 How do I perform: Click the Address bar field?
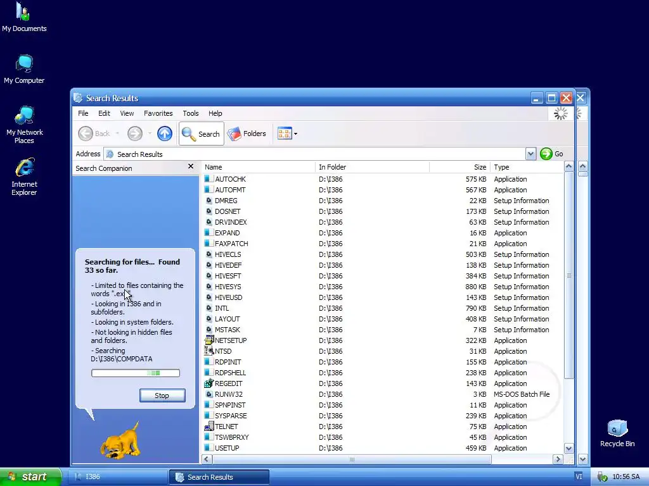[314, 154]
